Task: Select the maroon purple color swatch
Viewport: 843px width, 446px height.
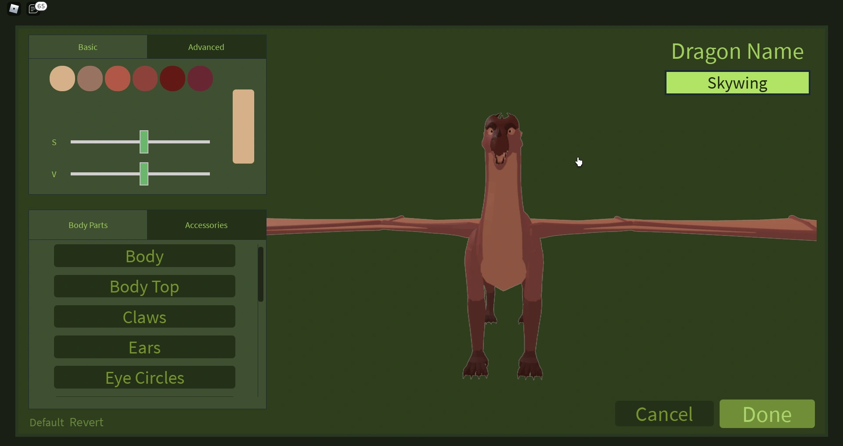Action: pyautogui.click(x=200, y=78)
